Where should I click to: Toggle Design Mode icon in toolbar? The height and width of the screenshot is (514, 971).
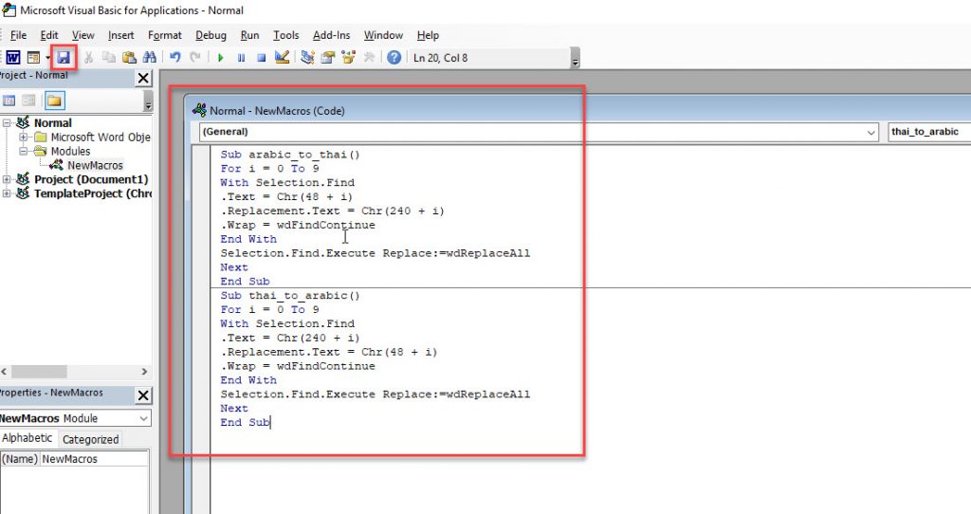(x=282, y=58)
